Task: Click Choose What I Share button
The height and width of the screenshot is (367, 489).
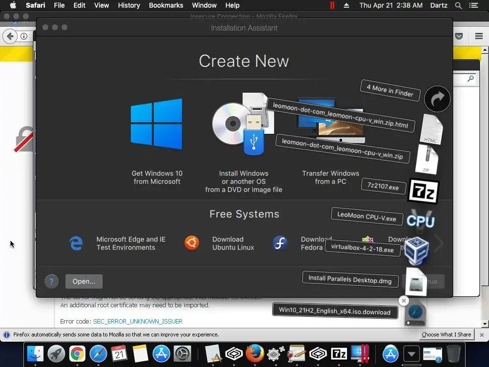Action: [x=446, y=335]
